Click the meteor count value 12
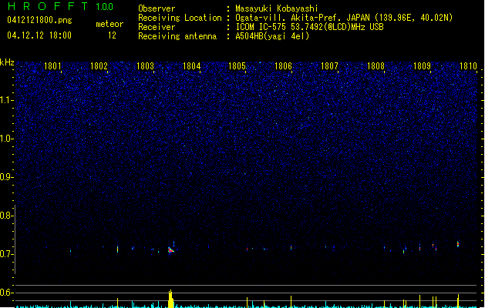This screenshot has height=308, width=485. click(112, 35)
